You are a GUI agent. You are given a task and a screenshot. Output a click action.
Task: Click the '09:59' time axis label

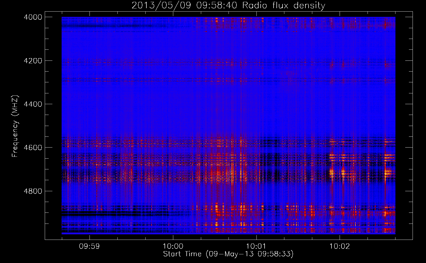[x=90, y=246]
